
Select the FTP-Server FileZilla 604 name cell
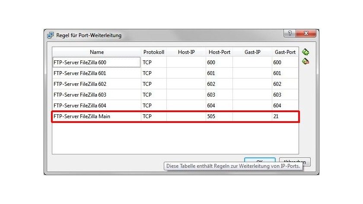96,105
